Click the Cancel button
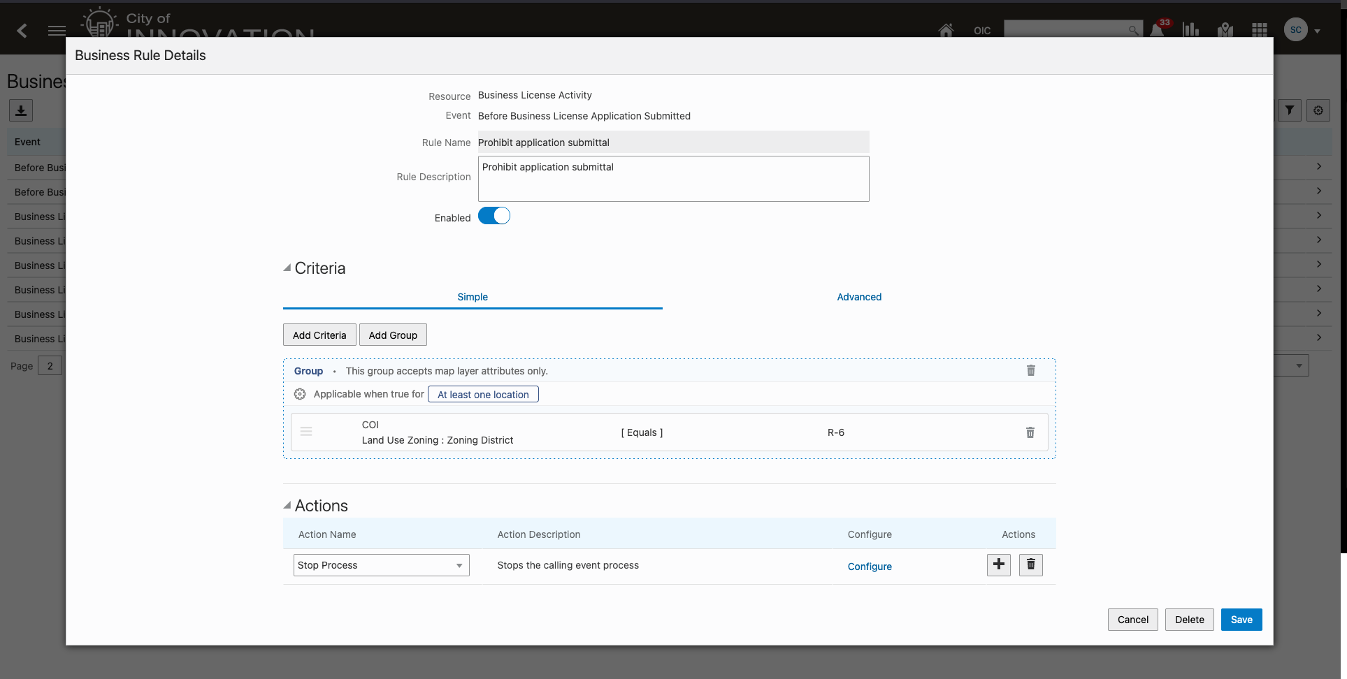Image resolution: width=1347 pixels, height=679 pixels. (x=1132, y=620)
